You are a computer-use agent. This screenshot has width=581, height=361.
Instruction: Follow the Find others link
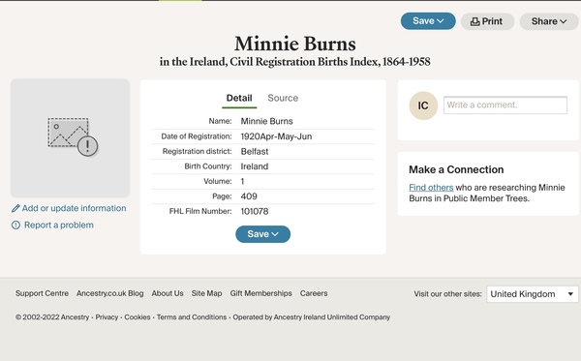[x=431, y=188]
